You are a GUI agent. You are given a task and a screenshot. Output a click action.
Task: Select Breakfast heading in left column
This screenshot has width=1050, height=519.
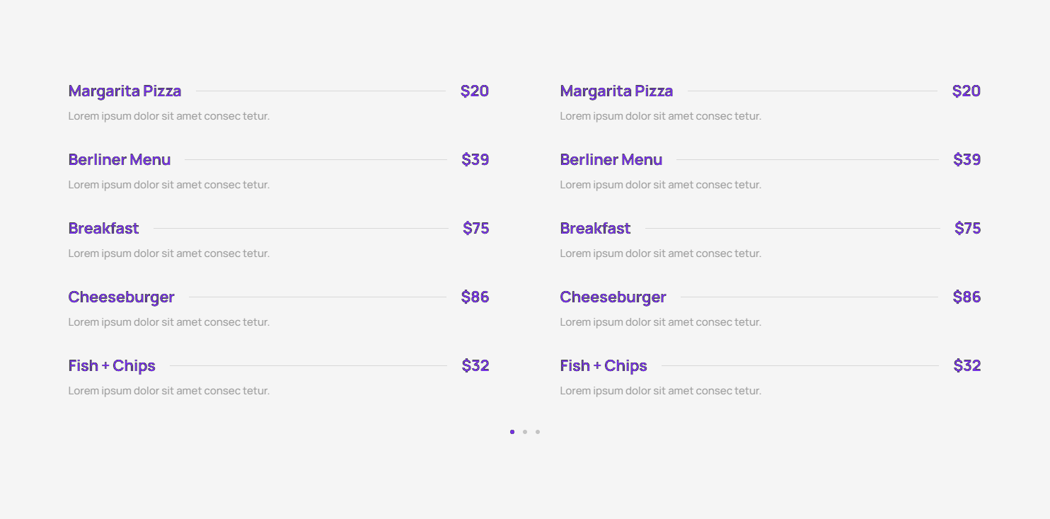pyautogui.click(x=103, y=229)
